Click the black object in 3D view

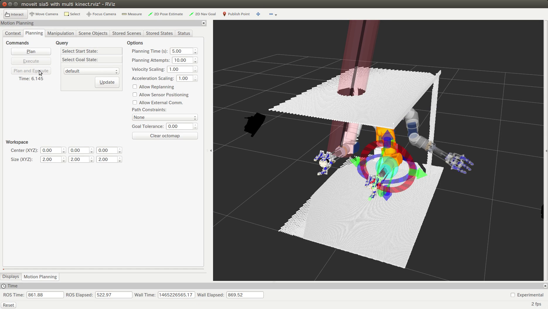pyautogui.click(x=255, y=125)
